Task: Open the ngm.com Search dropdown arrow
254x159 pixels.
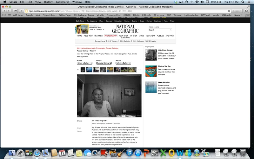Action: pos(170,30)
